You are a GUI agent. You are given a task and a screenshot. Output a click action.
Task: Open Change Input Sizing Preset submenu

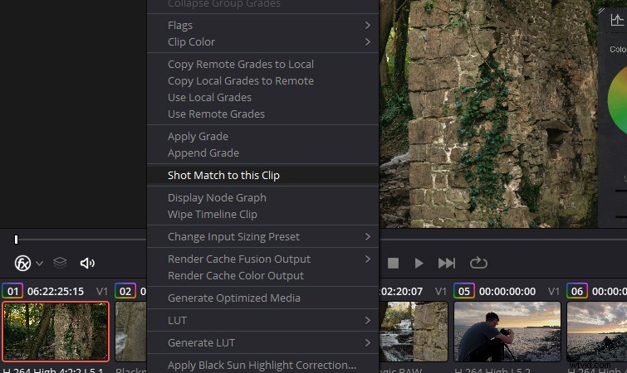[262, 237]
